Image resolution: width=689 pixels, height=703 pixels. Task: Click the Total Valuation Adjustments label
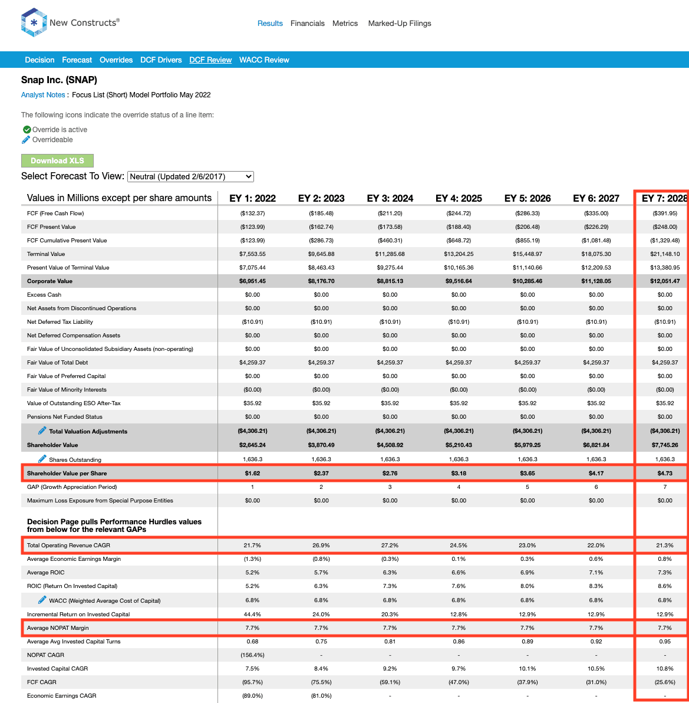(88, 431)
